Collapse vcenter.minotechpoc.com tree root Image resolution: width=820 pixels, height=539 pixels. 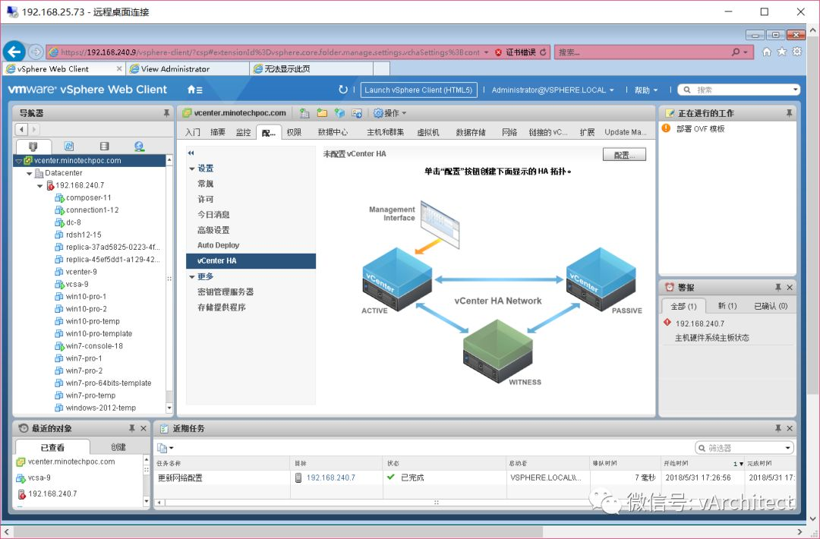[19, 161]
